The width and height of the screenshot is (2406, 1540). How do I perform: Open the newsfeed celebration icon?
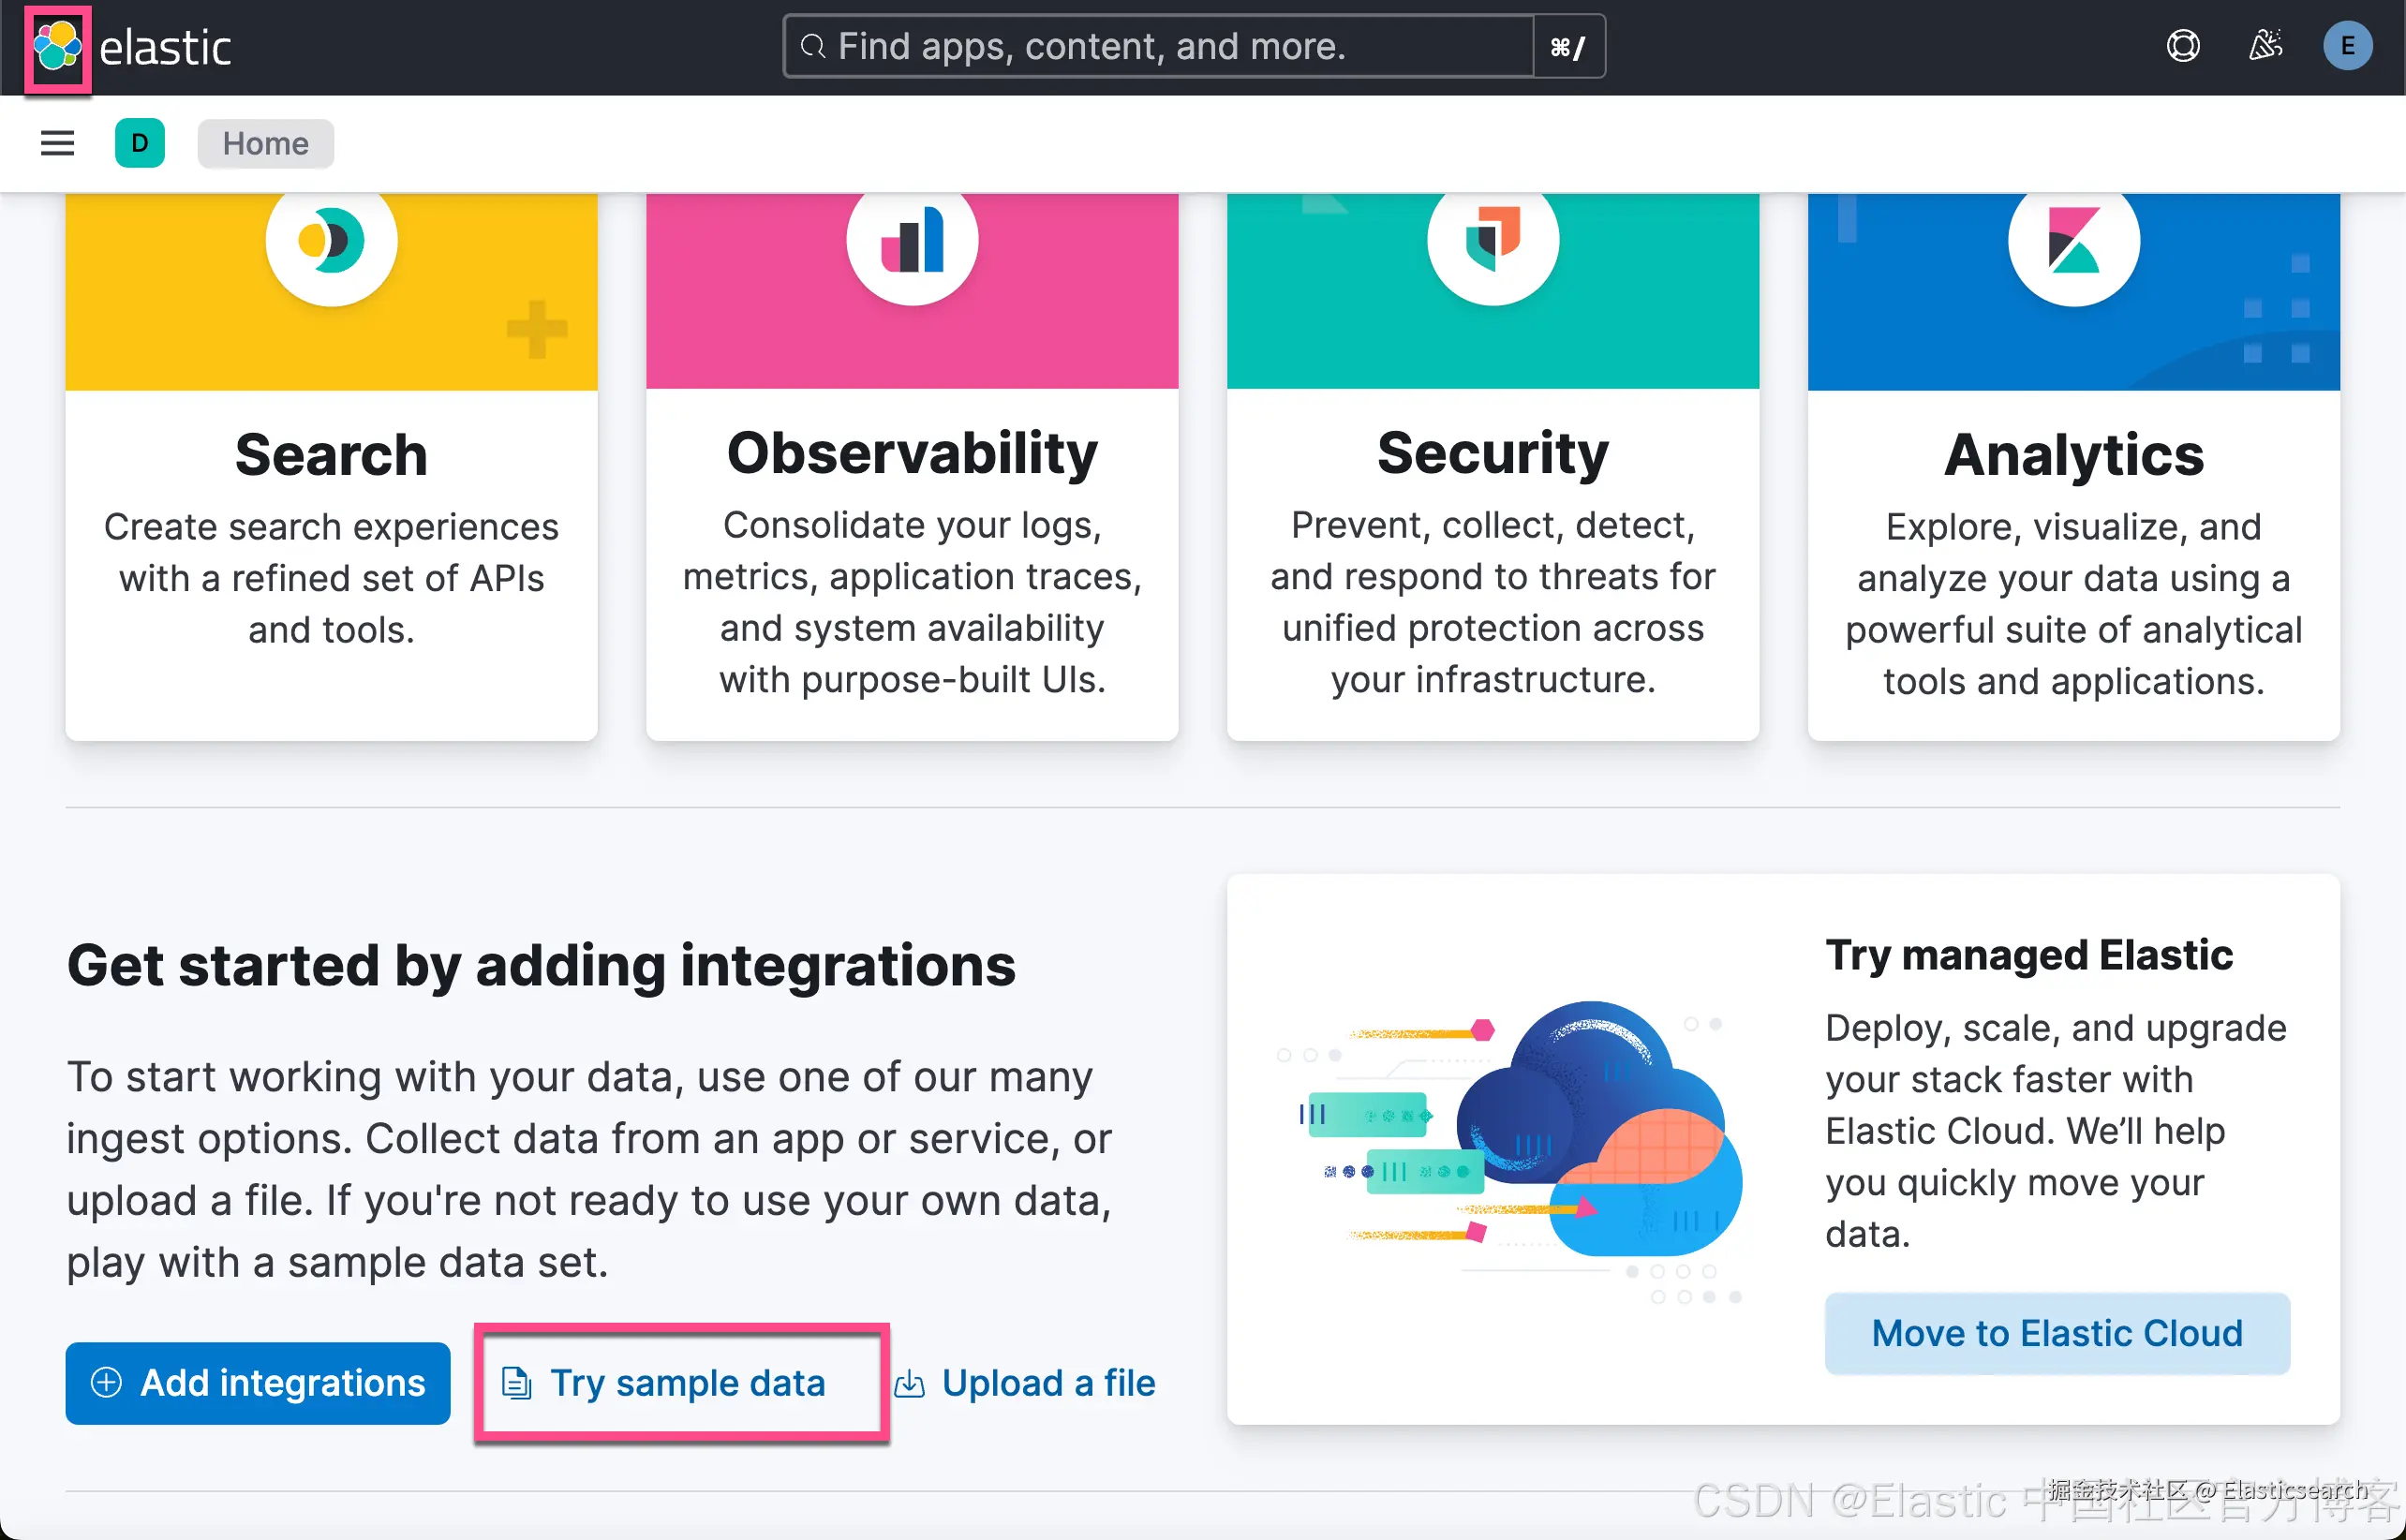point(2265,46)
